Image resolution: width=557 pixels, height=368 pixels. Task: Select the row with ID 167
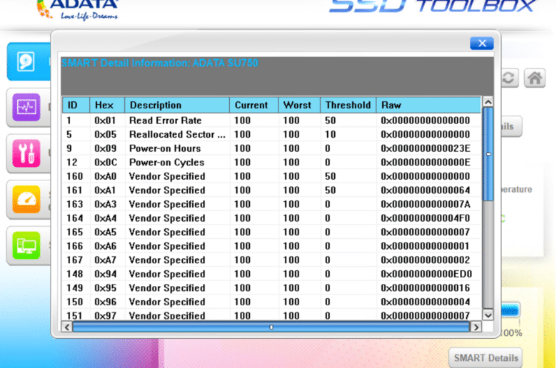pos(272,260)
